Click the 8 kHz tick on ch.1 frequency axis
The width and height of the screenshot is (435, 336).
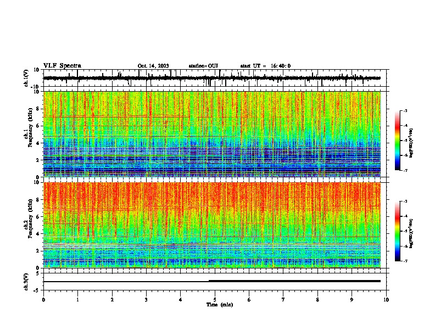click(x=38, y=109)
